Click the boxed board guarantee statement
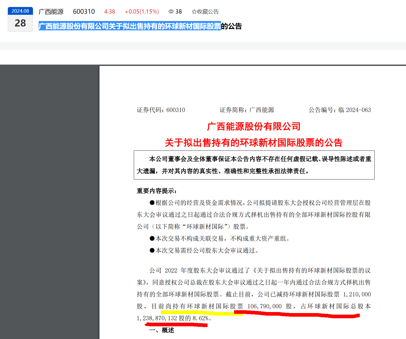 254,165
